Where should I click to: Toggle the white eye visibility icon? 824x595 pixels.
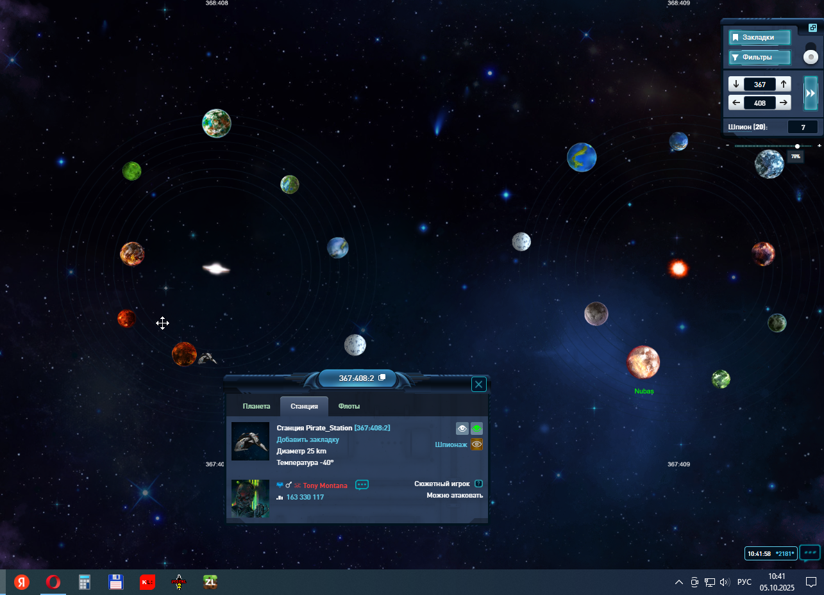462,428
